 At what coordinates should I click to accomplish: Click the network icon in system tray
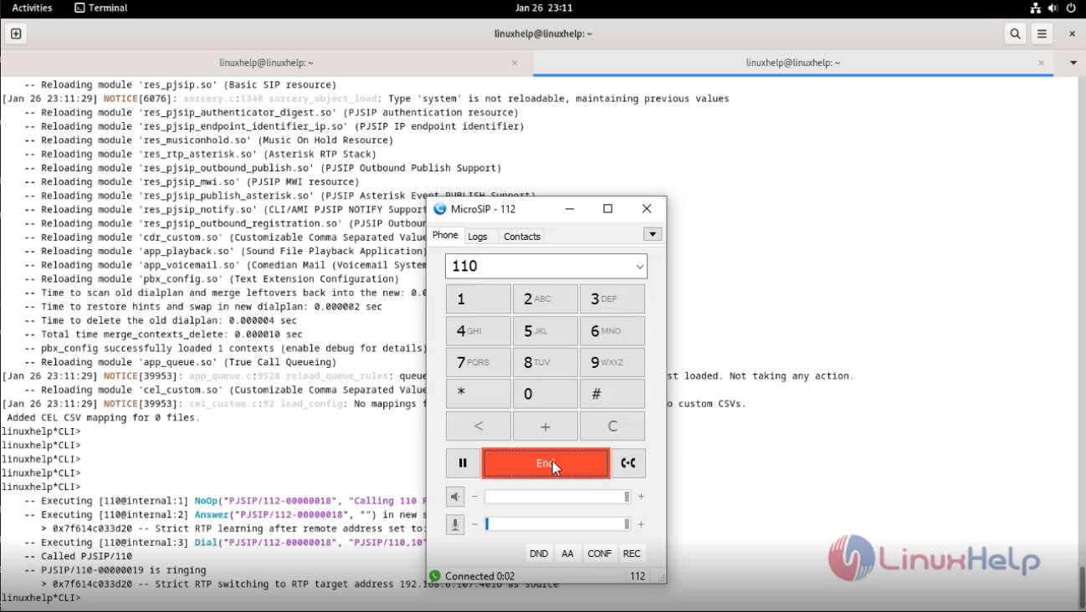(1036, 8)
